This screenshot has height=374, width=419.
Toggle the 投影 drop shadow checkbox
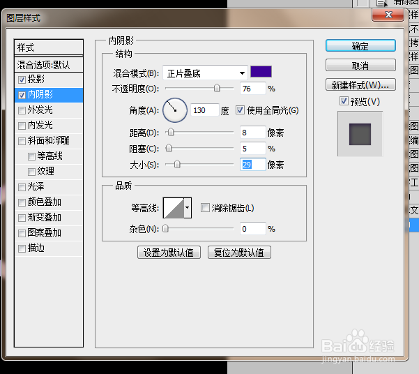(22, 80)
